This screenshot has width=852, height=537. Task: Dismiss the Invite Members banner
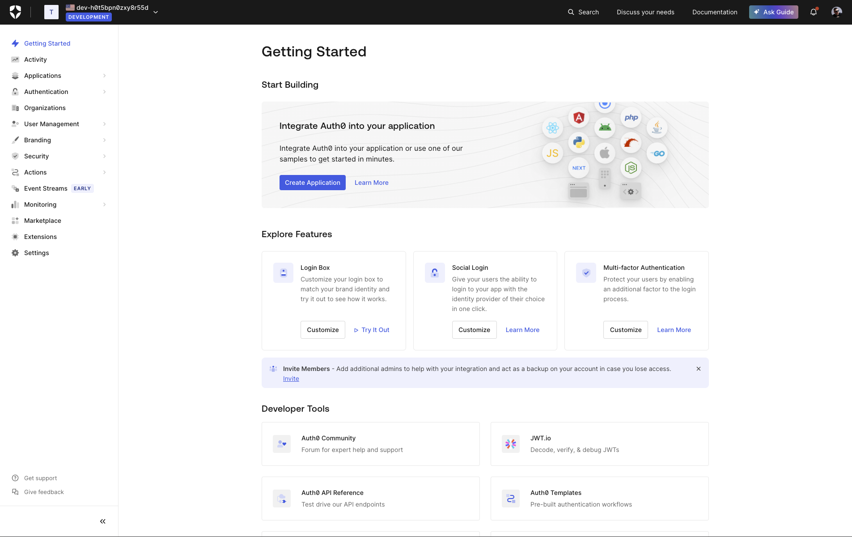pyautogui.click(x=699, y=369)
